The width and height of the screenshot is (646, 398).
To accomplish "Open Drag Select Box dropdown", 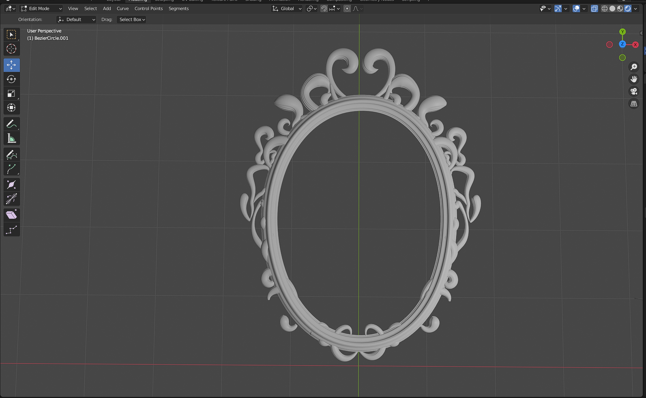I will (x=131, y=19).
